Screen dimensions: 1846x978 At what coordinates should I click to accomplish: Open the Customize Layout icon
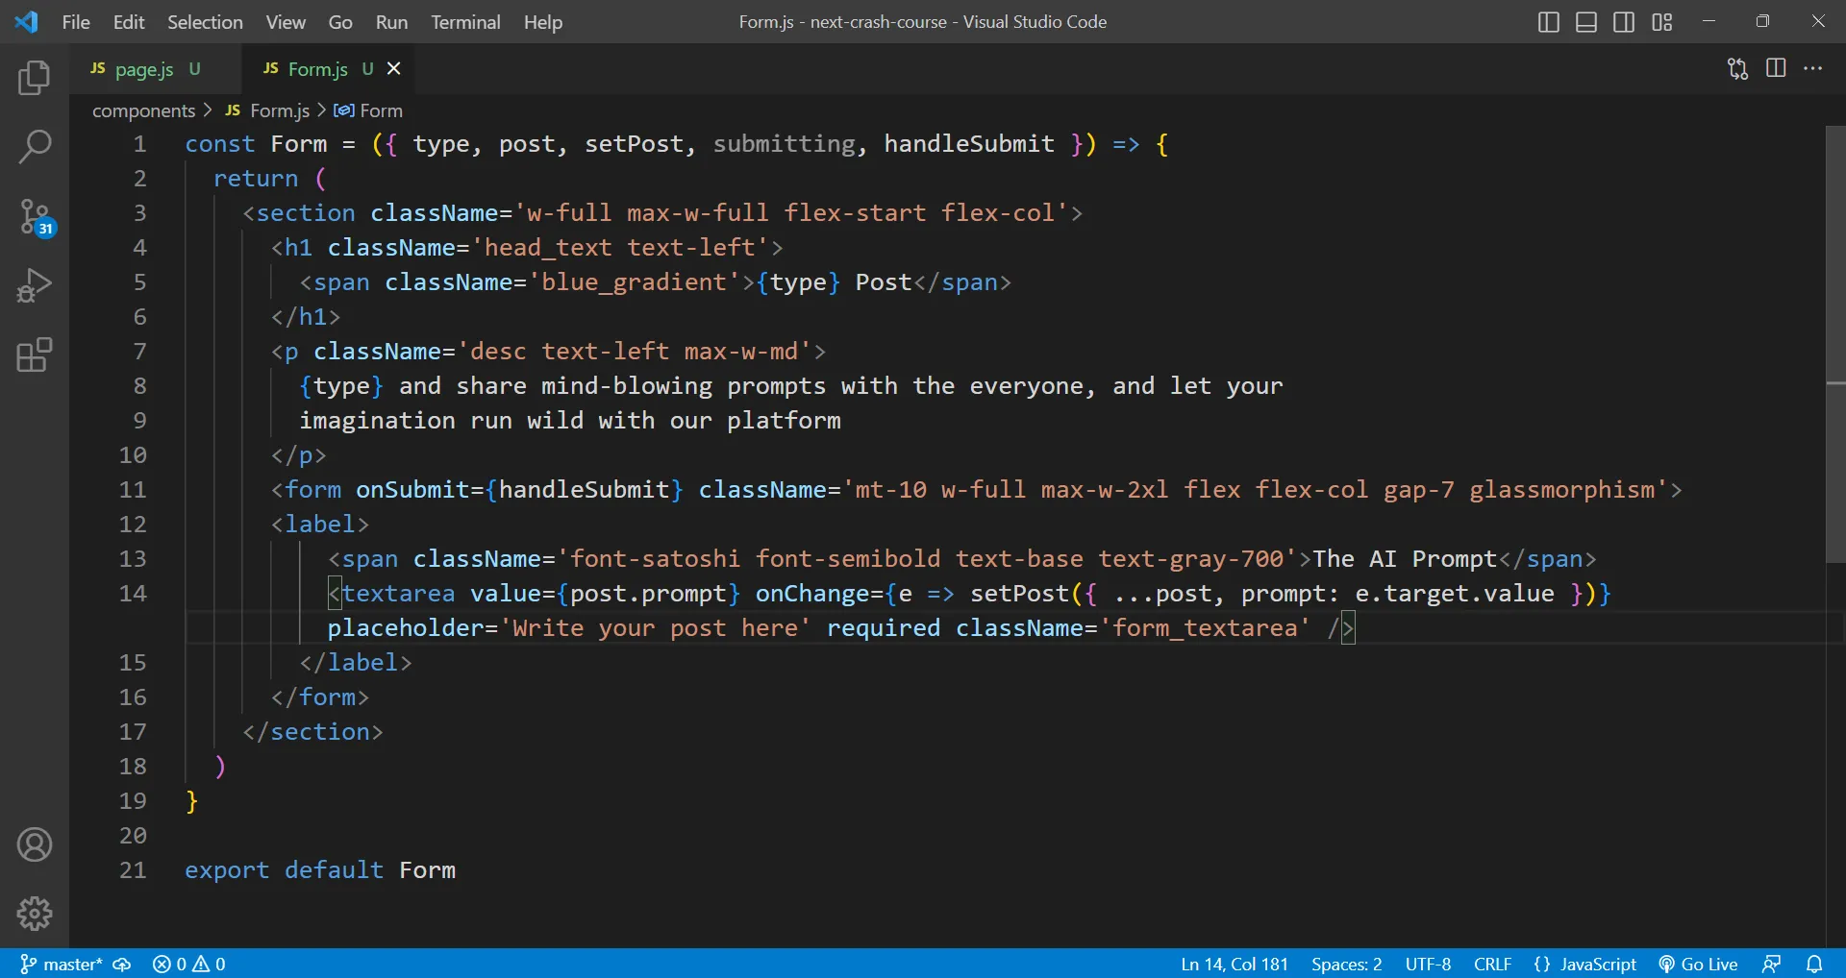coord(1662,22)
